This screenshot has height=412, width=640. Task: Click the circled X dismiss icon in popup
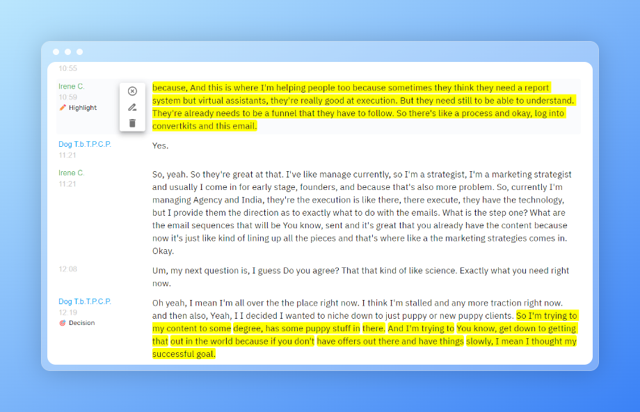pyautogui.click(x=132, y=91)
